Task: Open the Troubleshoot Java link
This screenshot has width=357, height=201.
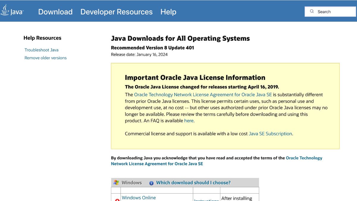Action: point(41,50)
